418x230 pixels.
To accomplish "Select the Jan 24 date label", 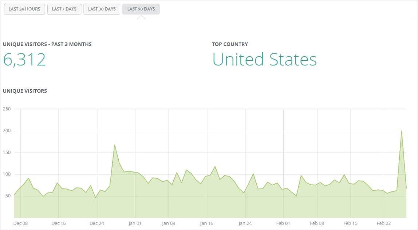I will [245, 223].
